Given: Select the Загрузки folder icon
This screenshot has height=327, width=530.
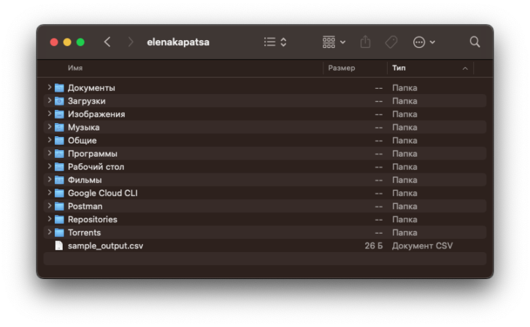Looking at the screenshot, I should 59,101.
